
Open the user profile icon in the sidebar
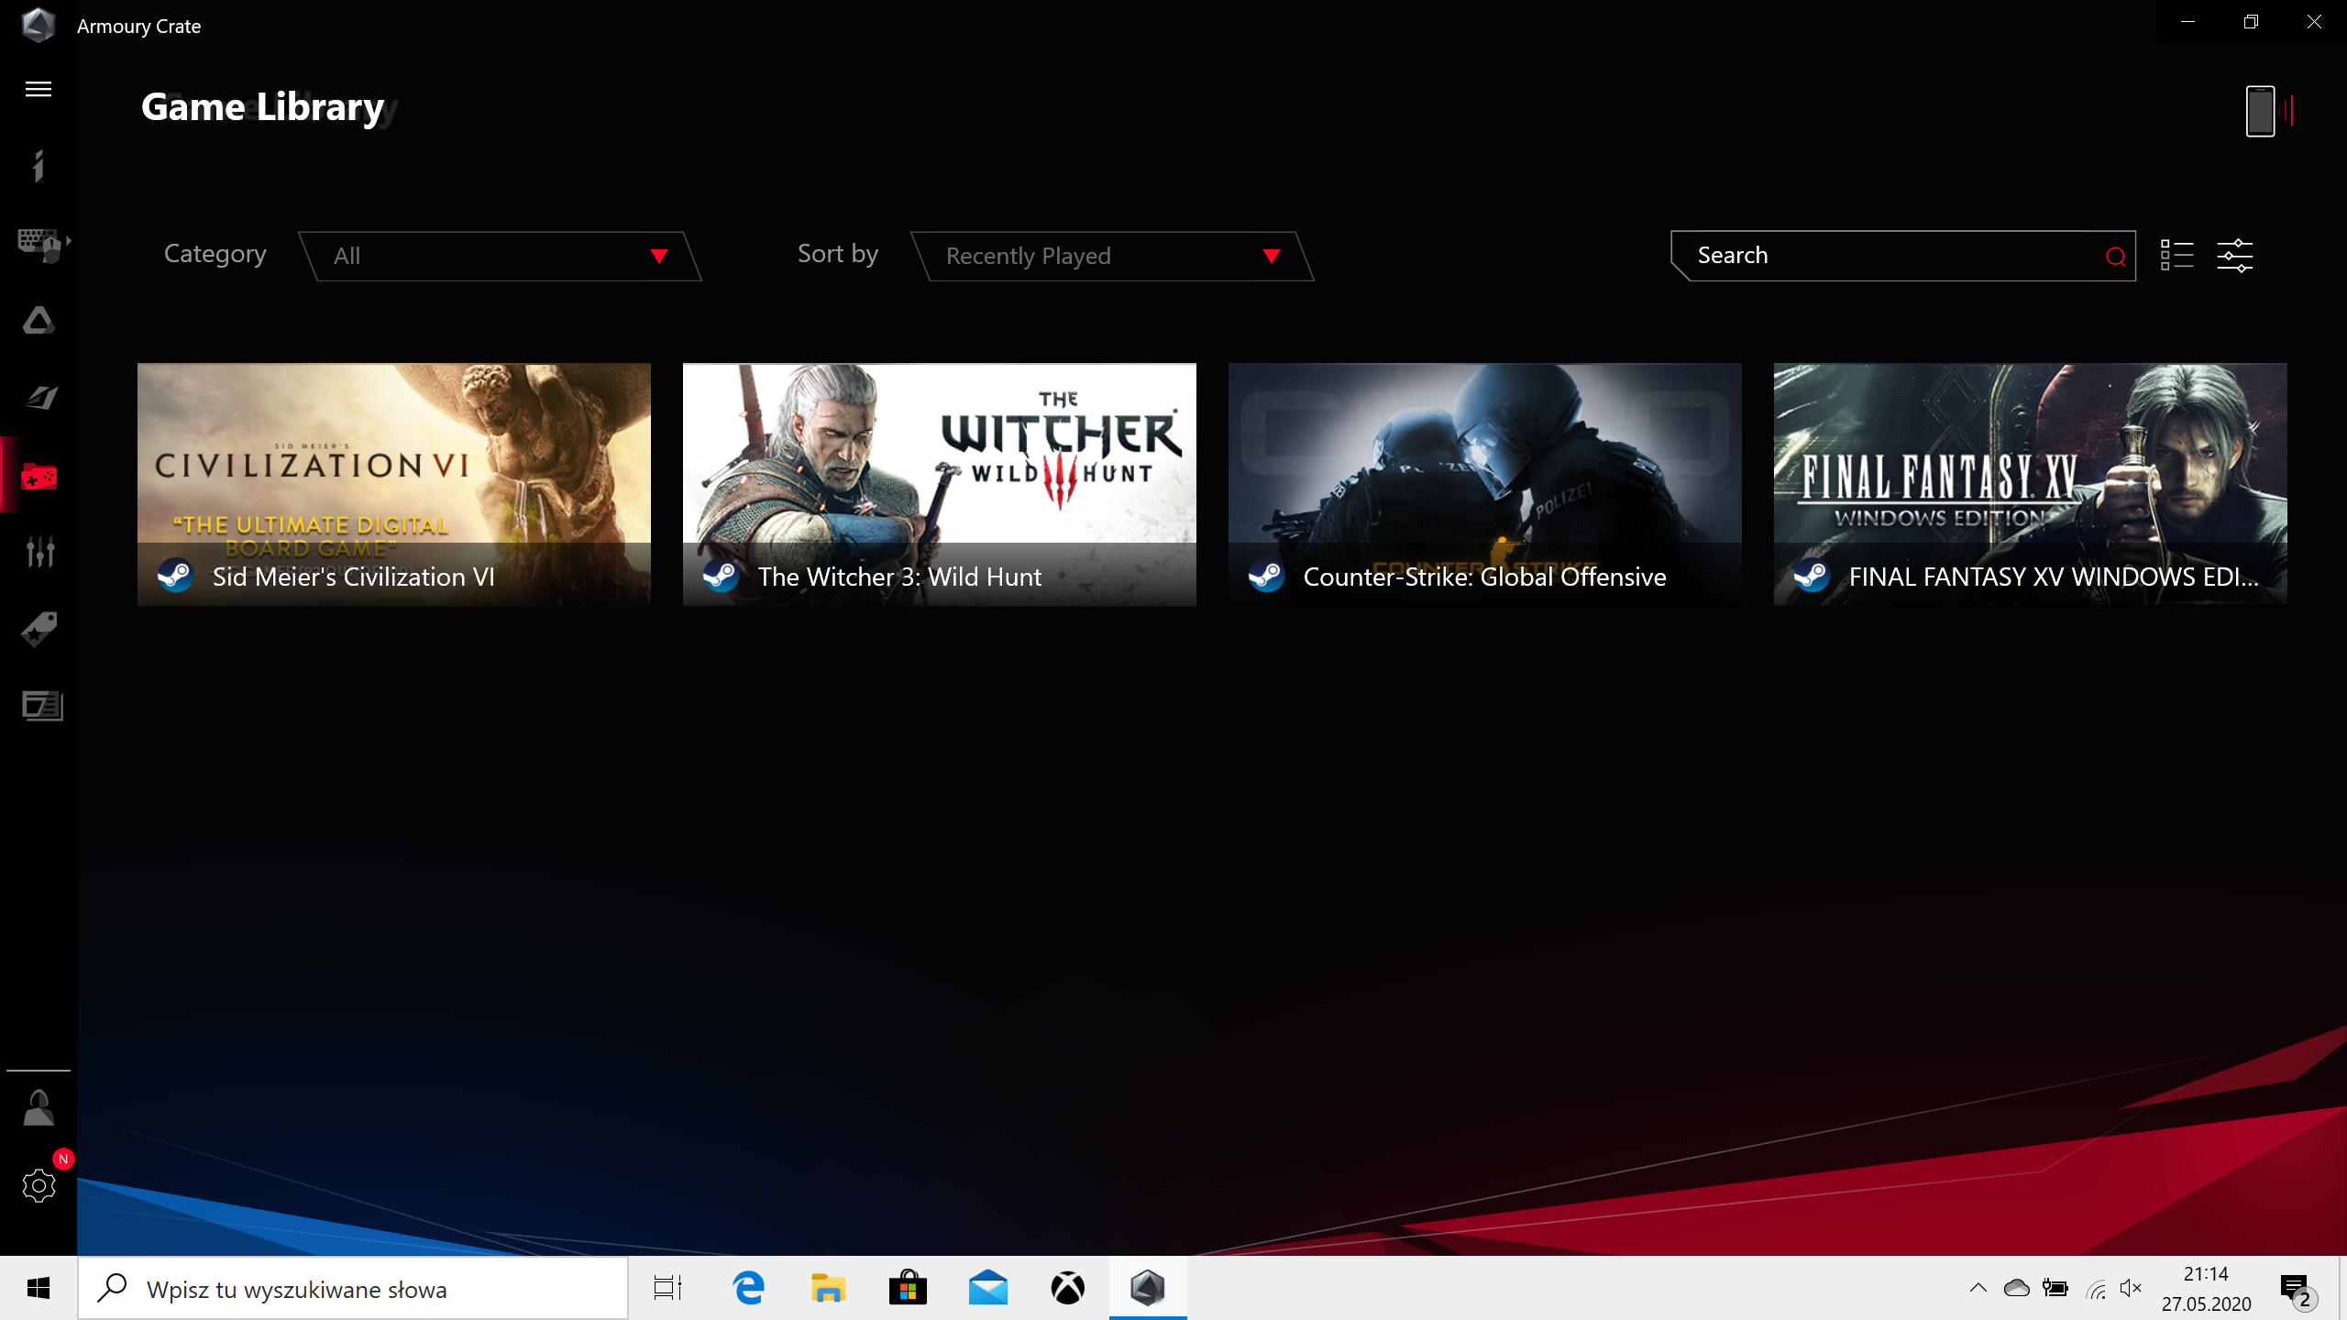39,1108
